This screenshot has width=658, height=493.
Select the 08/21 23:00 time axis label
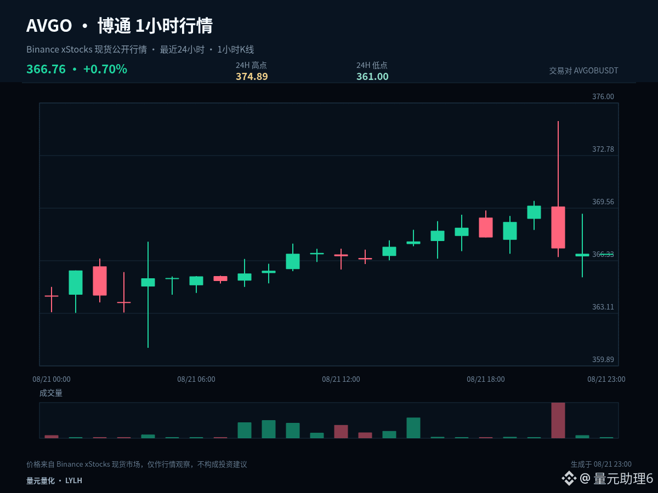[x=606, y=379]
